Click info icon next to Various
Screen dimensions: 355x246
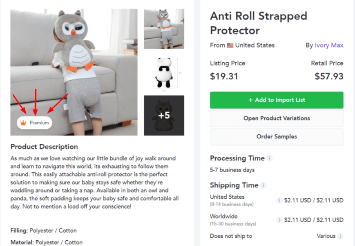340,236
